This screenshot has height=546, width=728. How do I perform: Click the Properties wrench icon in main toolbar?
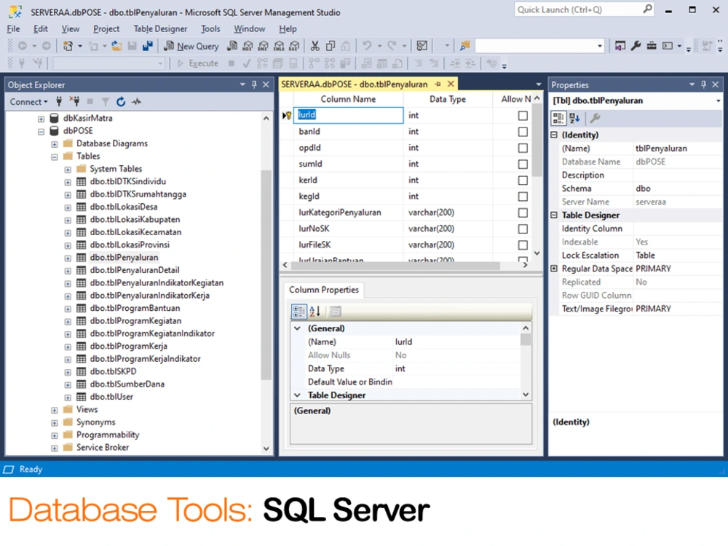pos(636,45)
